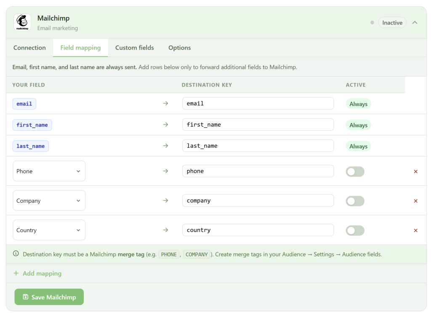Remove the Country mapping row
Image resolution: width=431 pixels, height=315 pixels.
pos(415,230)
